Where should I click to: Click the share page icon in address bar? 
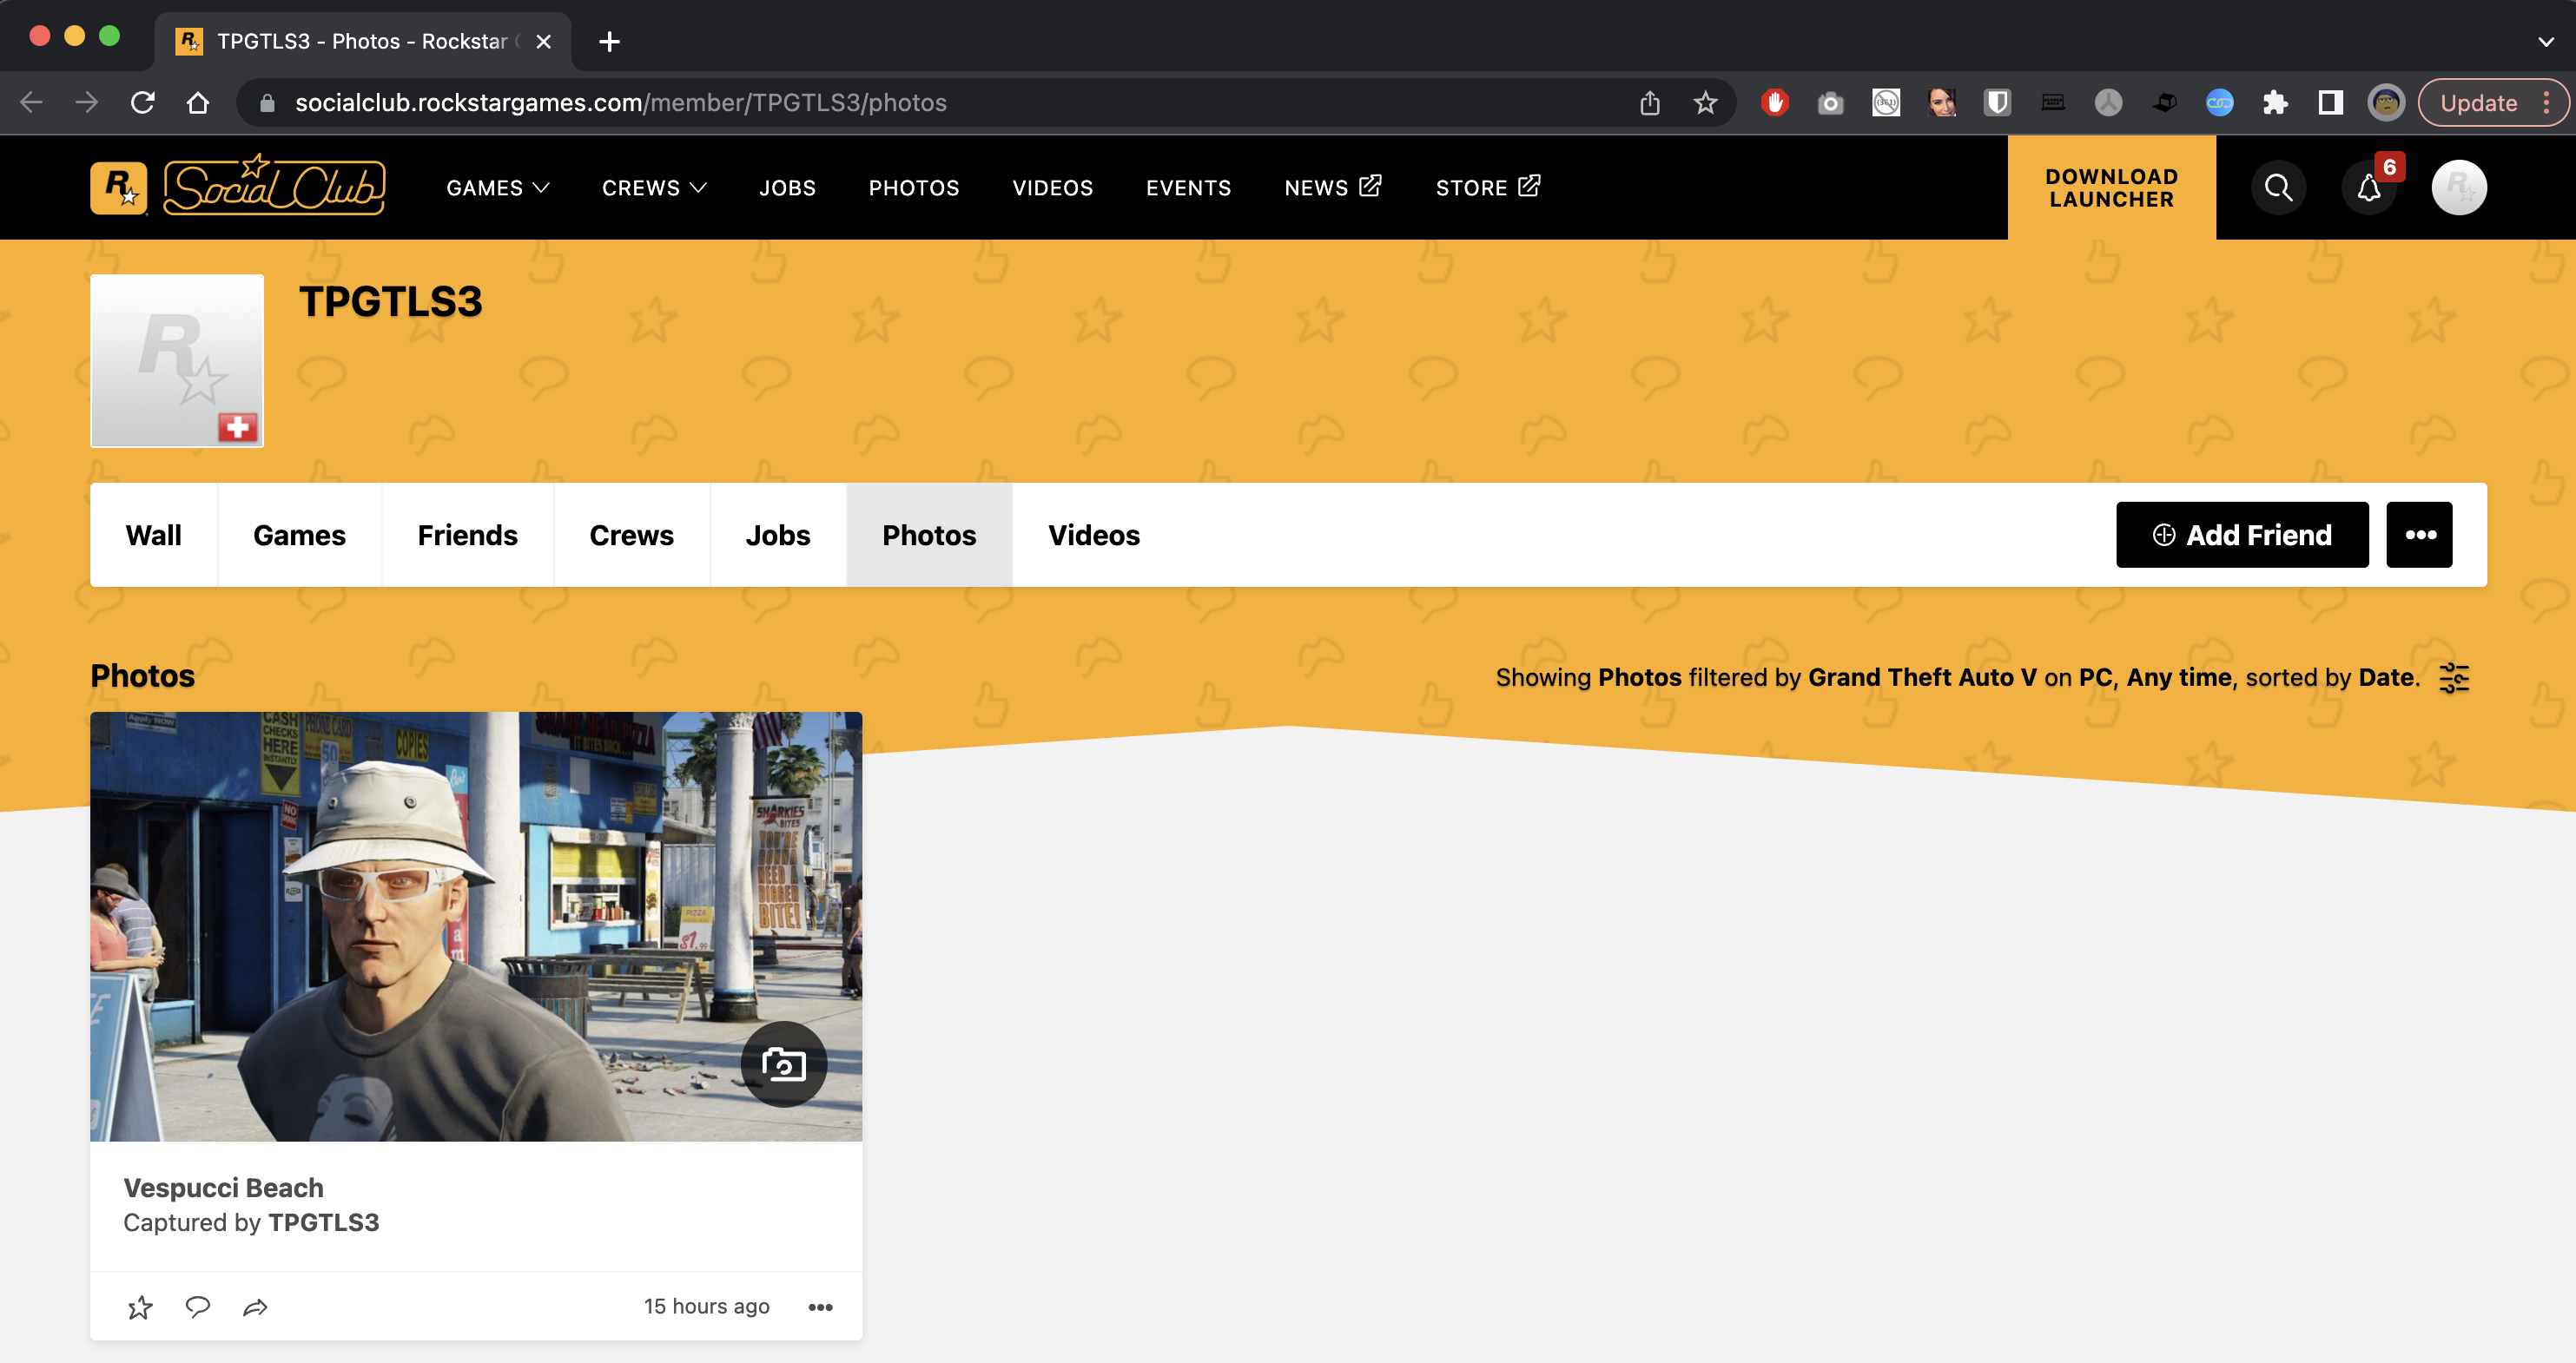point(1650,102)
